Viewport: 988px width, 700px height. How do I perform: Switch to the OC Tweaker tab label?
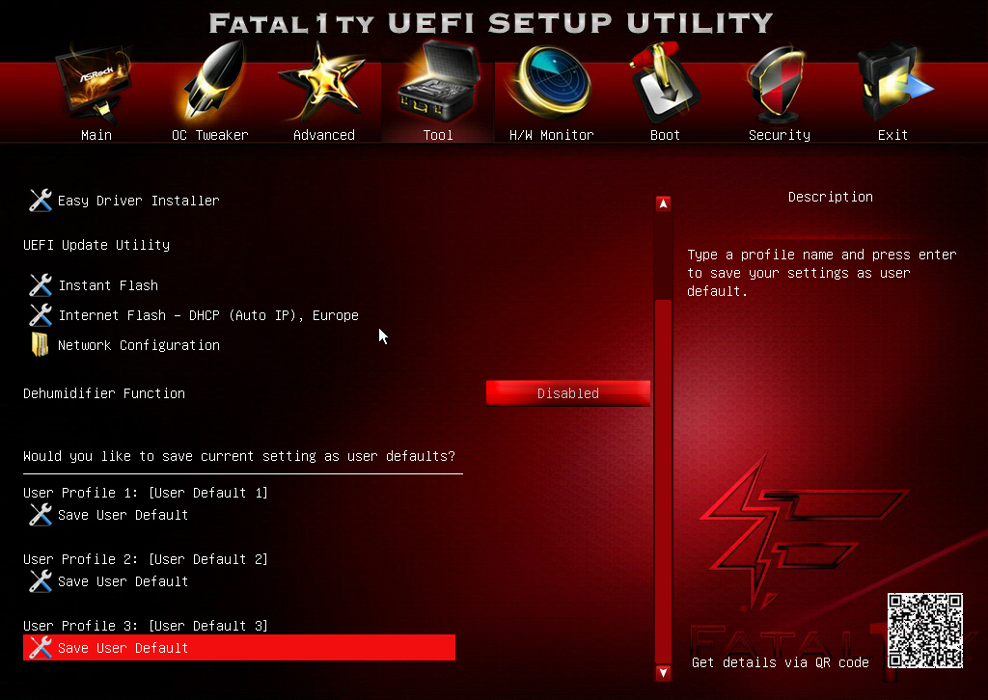point(209,135)
